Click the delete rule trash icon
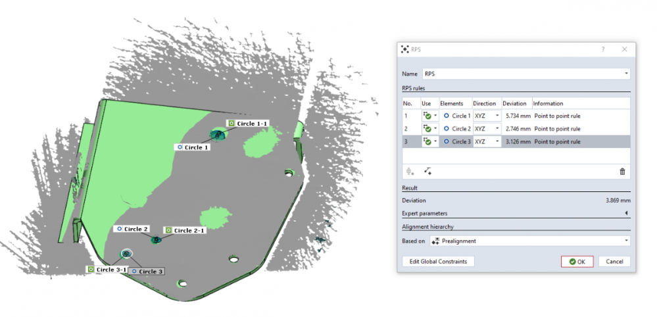The image size is (657, 317). pos(622,172)
